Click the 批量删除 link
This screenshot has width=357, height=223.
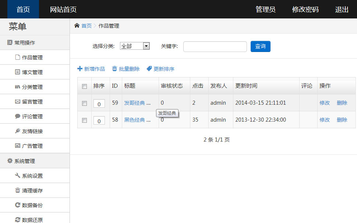(x=126, y=69)
